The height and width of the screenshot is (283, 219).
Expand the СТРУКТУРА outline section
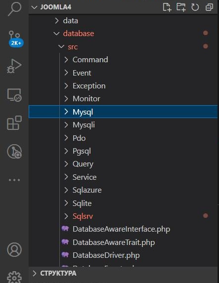34,273
